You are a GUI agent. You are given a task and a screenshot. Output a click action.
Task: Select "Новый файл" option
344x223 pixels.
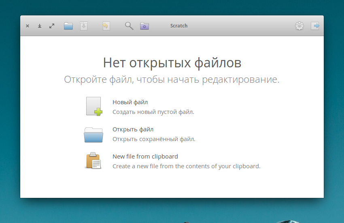point(130,102)
